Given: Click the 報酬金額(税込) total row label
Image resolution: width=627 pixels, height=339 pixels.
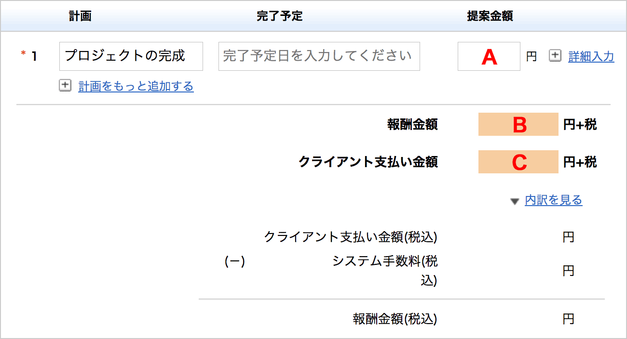Looking at the screenshot, I should tap(395, 319).
